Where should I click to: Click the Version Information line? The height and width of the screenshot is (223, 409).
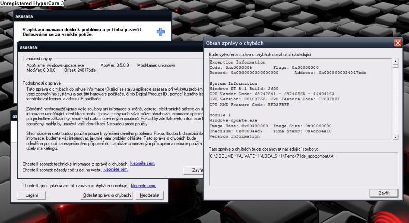[234, 136]
